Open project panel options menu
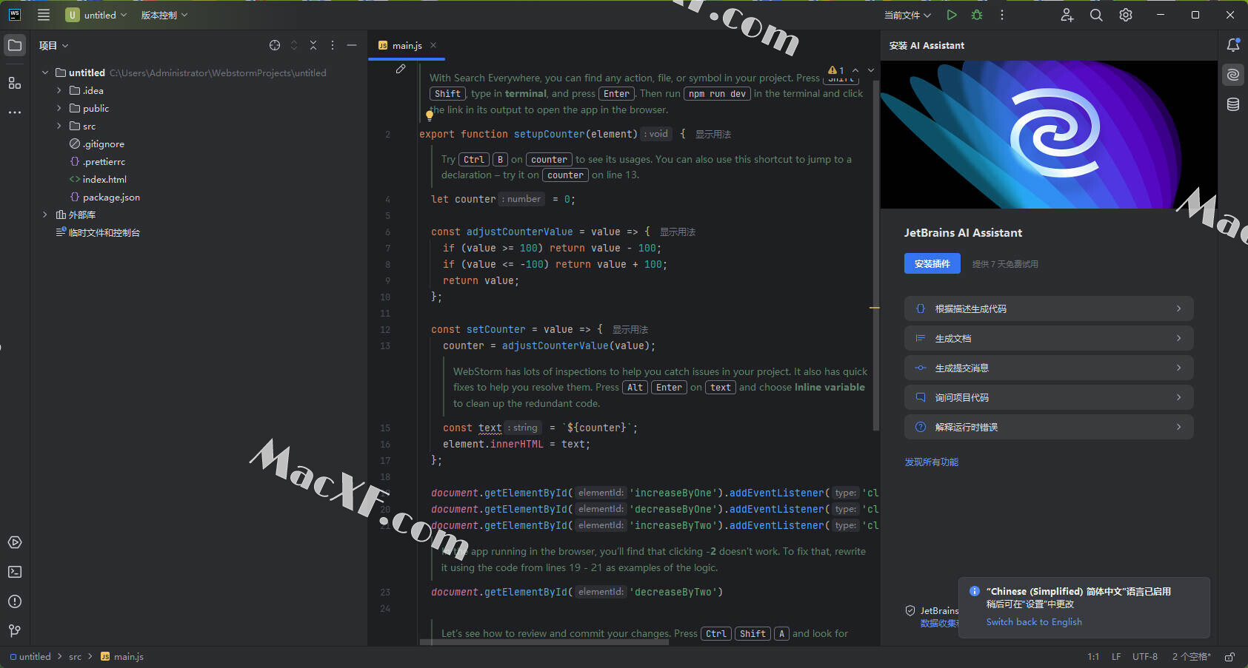 click(x=333, y=45)
